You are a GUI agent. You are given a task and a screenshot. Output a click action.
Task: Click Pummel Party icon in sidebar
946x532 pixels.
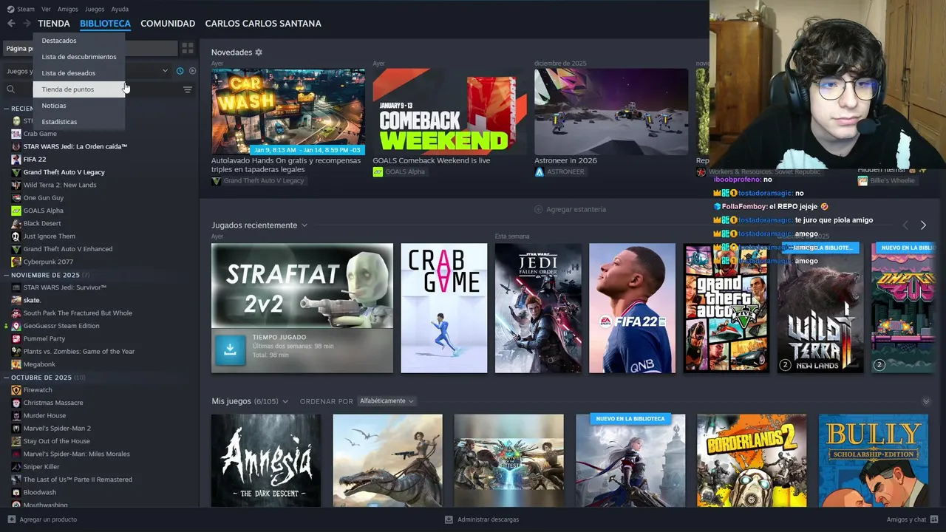pyautogui.click(x=16, y=338)
